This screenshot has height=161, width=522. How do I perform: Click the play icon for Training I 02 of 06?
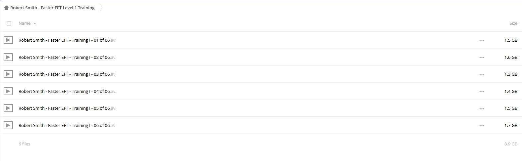[8, 57]
